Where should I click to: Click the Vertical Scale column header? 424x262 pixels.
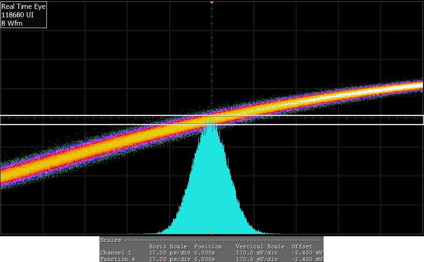click(x=260, y=247)
